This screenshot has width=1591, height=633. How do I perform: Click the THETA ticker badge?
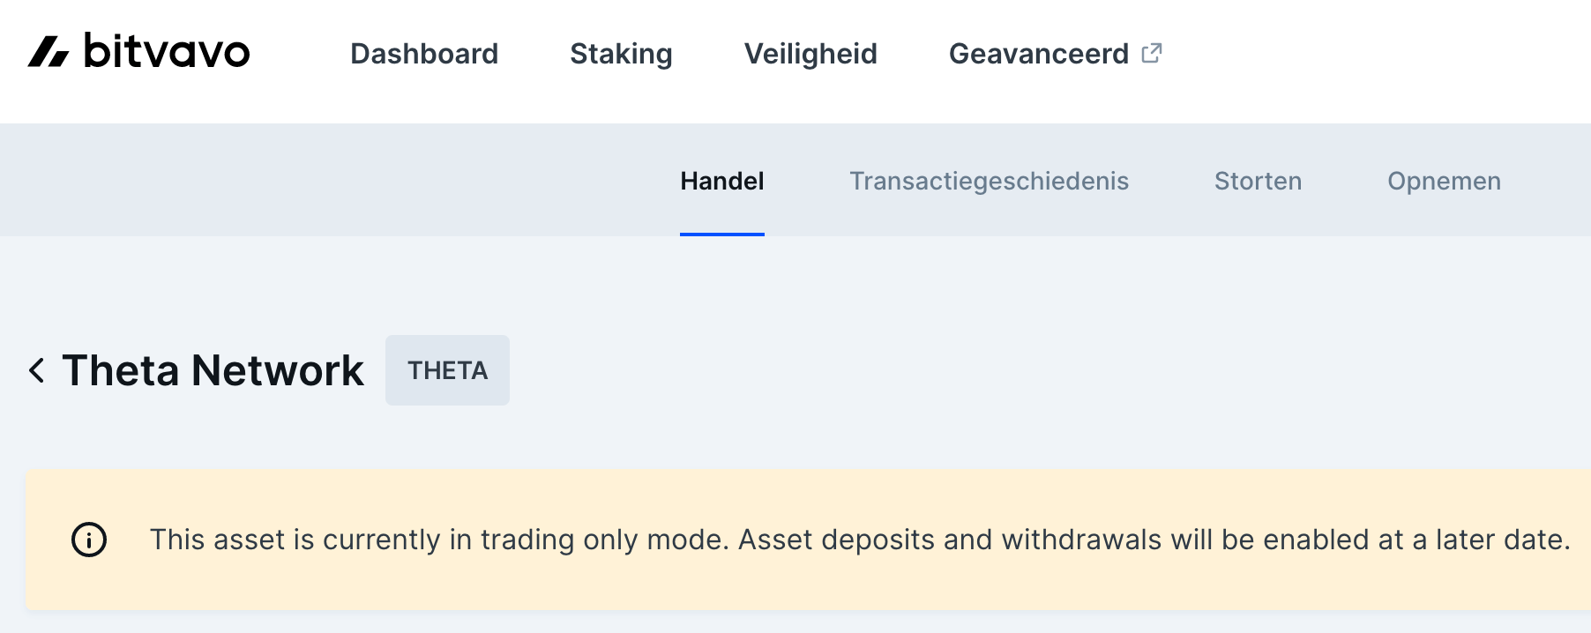(447, 370)
